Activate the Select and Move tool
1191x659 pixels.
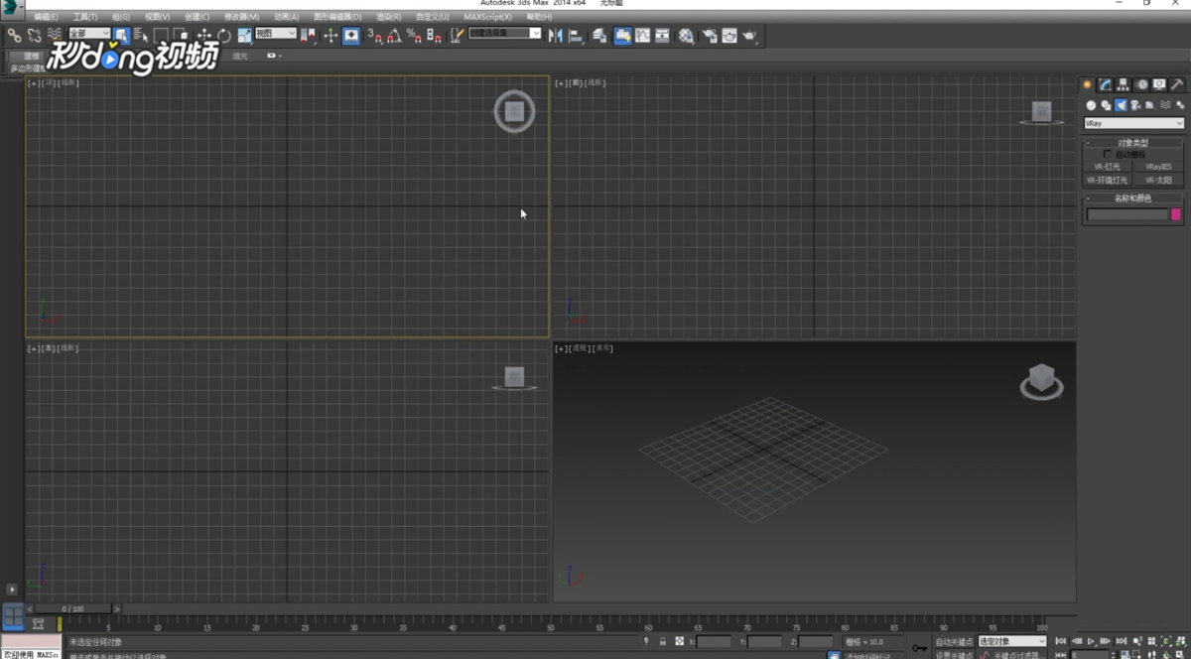pyautogui.click(x=204, y=36)
